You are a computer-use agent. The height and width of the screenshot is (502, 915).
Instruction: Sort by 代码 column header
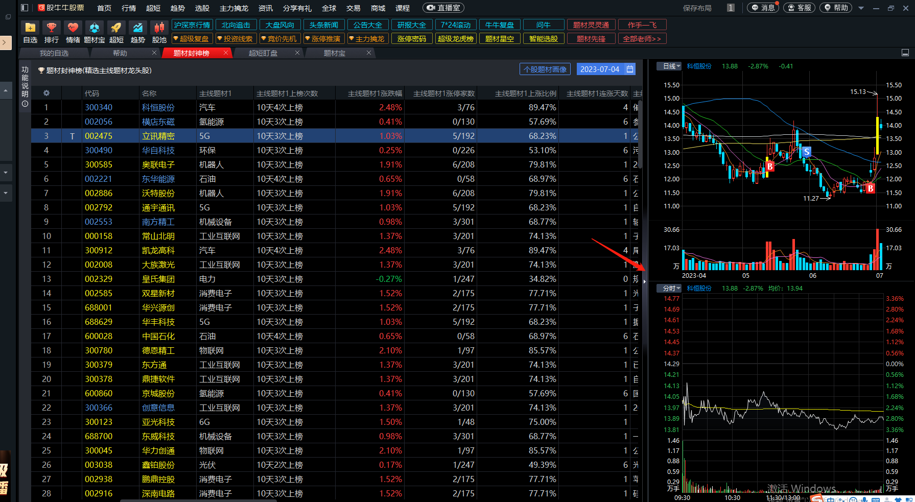coord(92,93)
